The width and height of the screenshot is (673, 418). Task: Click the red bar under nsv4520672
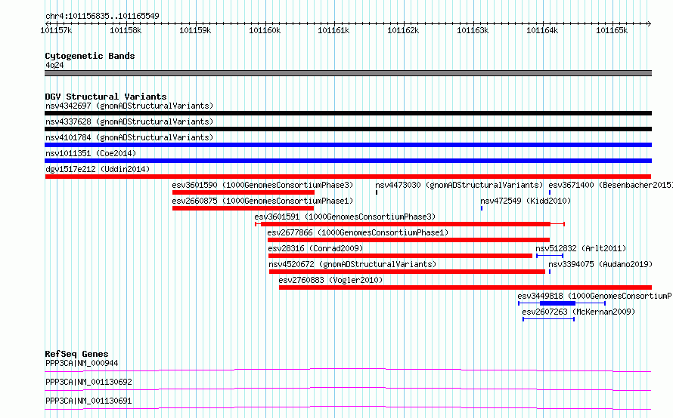(x=407, y=272)
